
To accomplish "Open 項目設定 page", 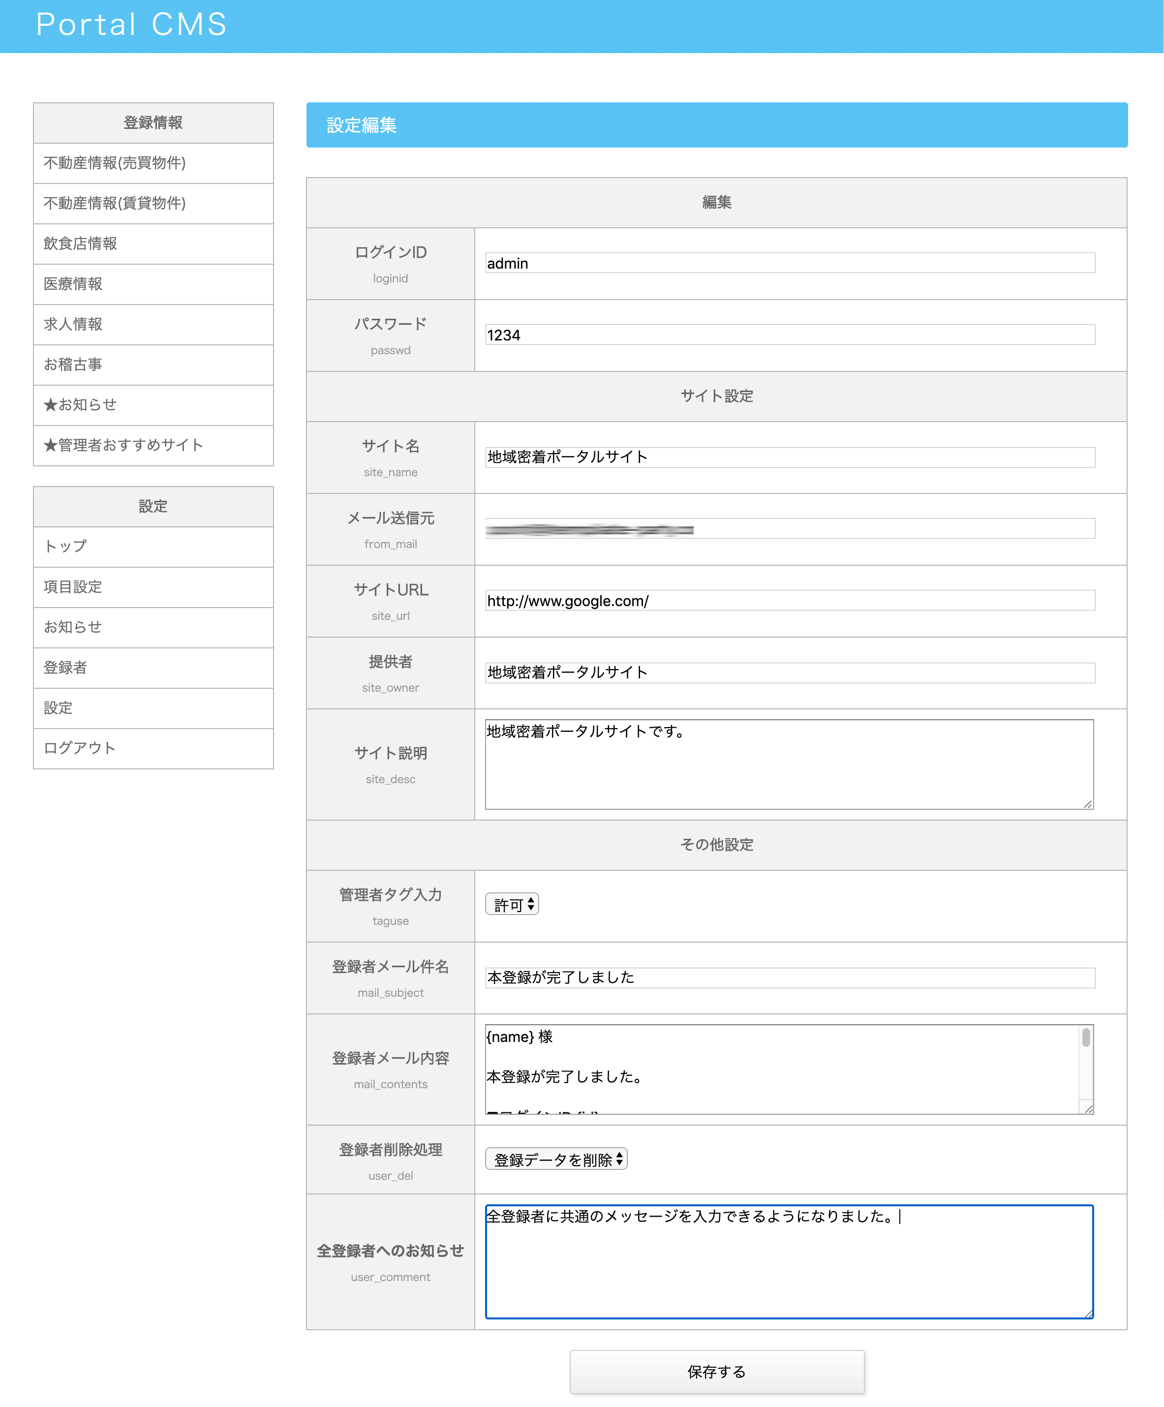I will pos(153,587).
